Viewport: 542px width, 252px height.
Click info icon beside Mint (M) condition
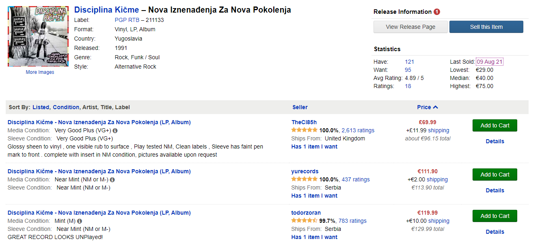click(80, 221)
